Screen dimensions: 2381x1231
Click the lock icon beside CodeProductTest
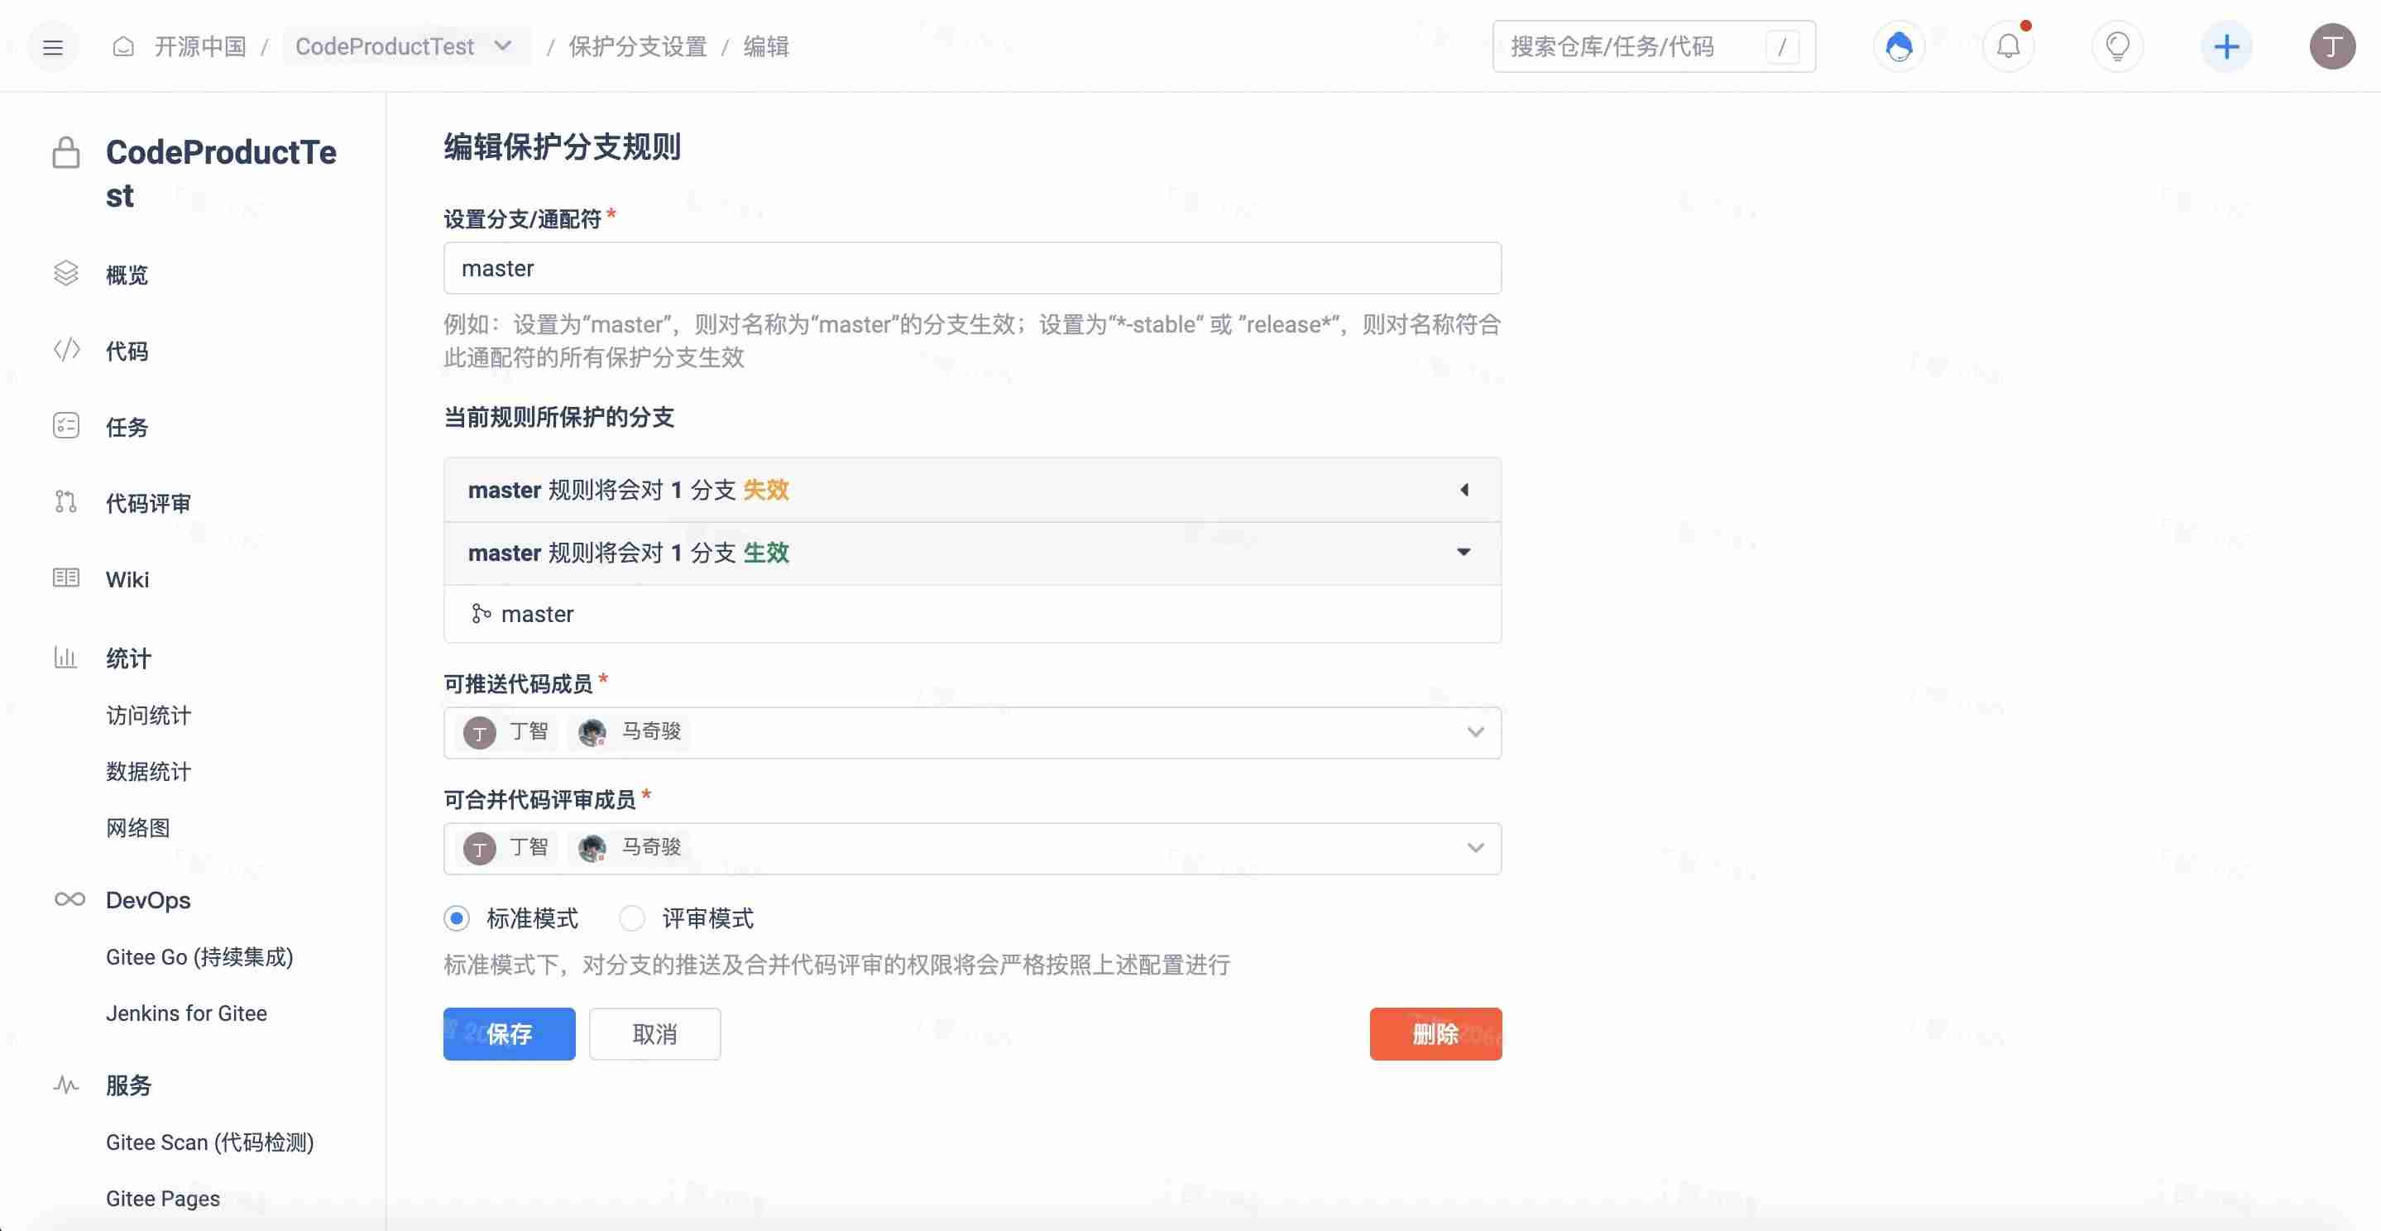[x=65, y=152]
